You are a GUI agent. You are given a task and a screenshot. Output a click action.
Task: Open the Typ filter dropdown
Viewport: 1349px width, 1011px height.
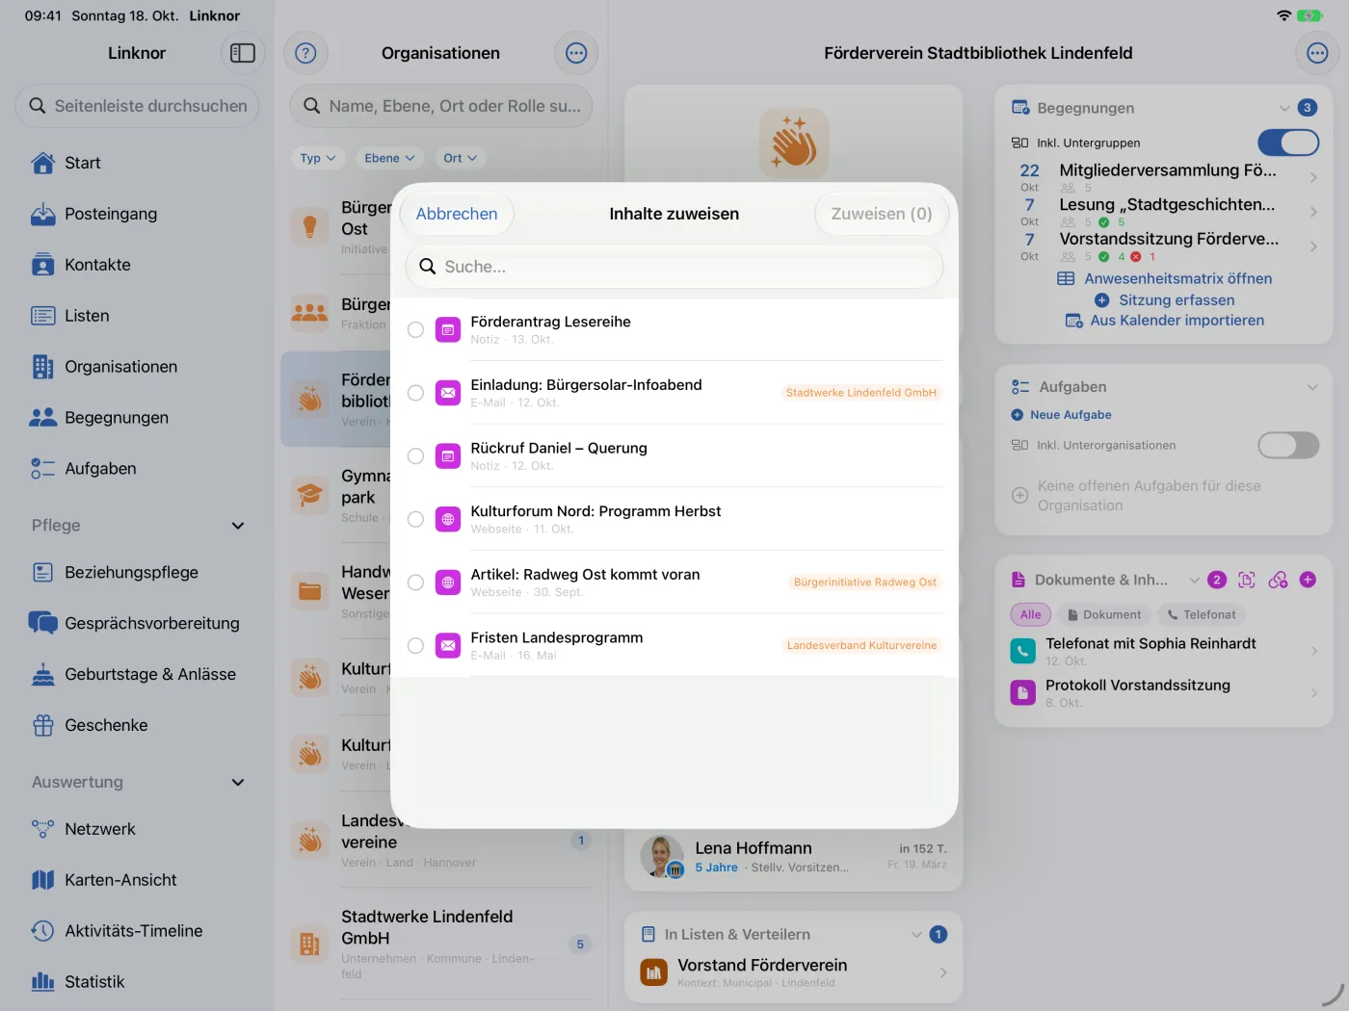317,158
